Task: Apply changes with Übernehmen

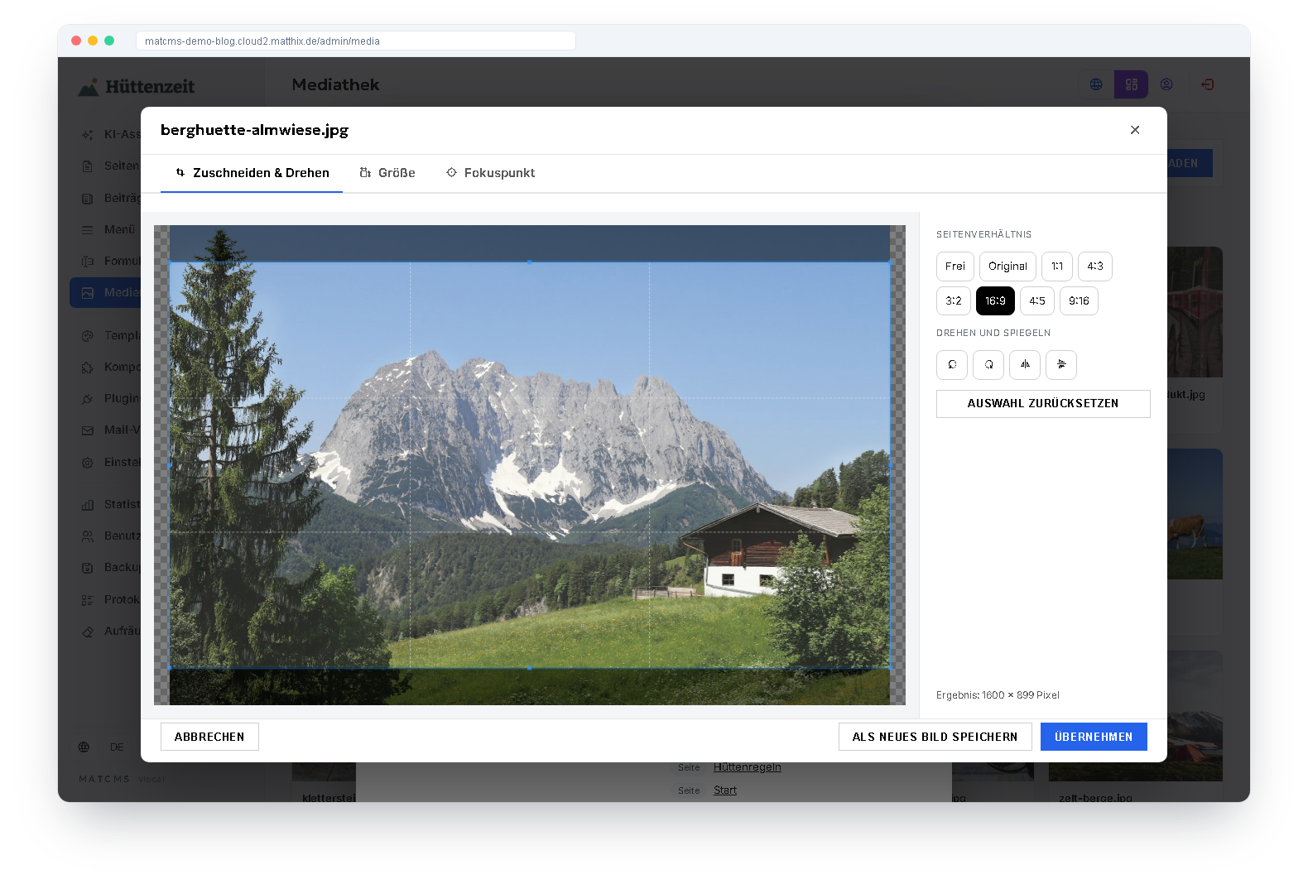Action: point(1094,737)
